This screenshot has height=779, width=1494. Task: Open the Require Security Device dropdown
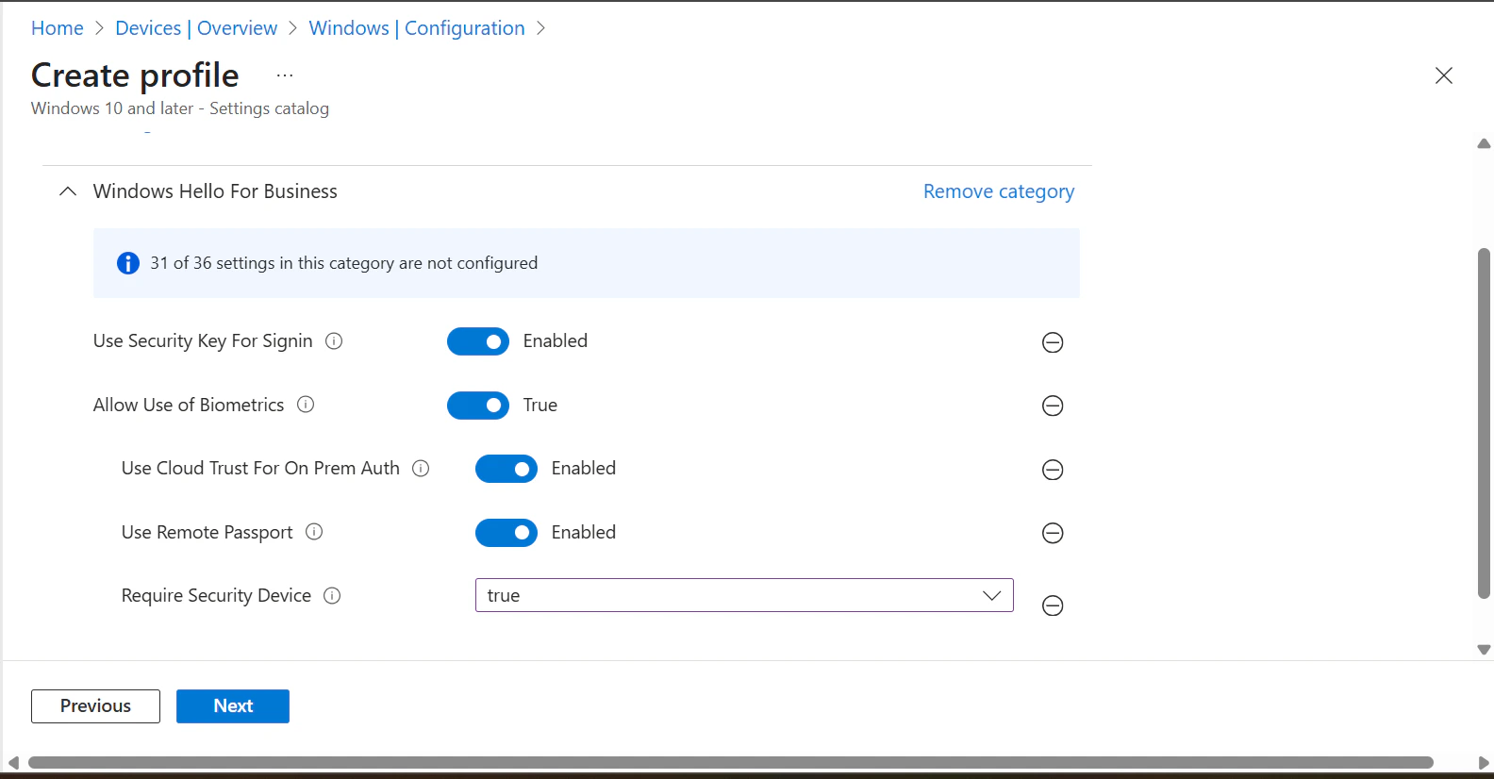pyautogui.click(x=744, y=595)
